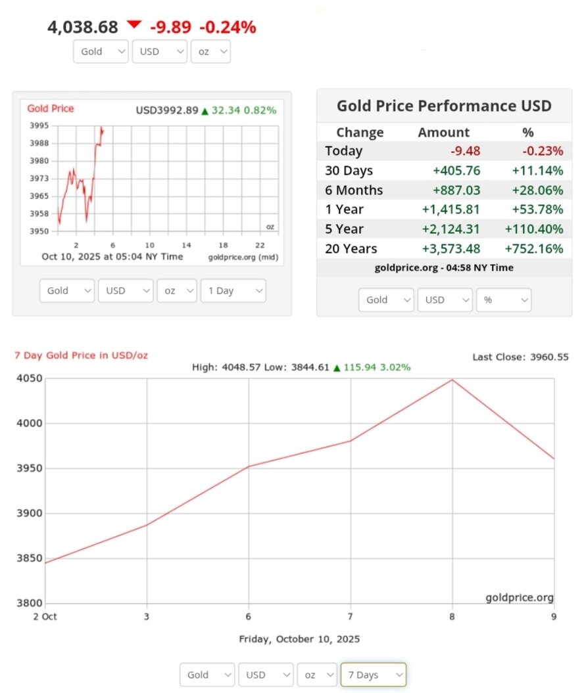Image resolution: width=582 pixels, height=693 pixels.
Task: Open oz dropdown under the 1-day chart
Action: coord(176,291)
